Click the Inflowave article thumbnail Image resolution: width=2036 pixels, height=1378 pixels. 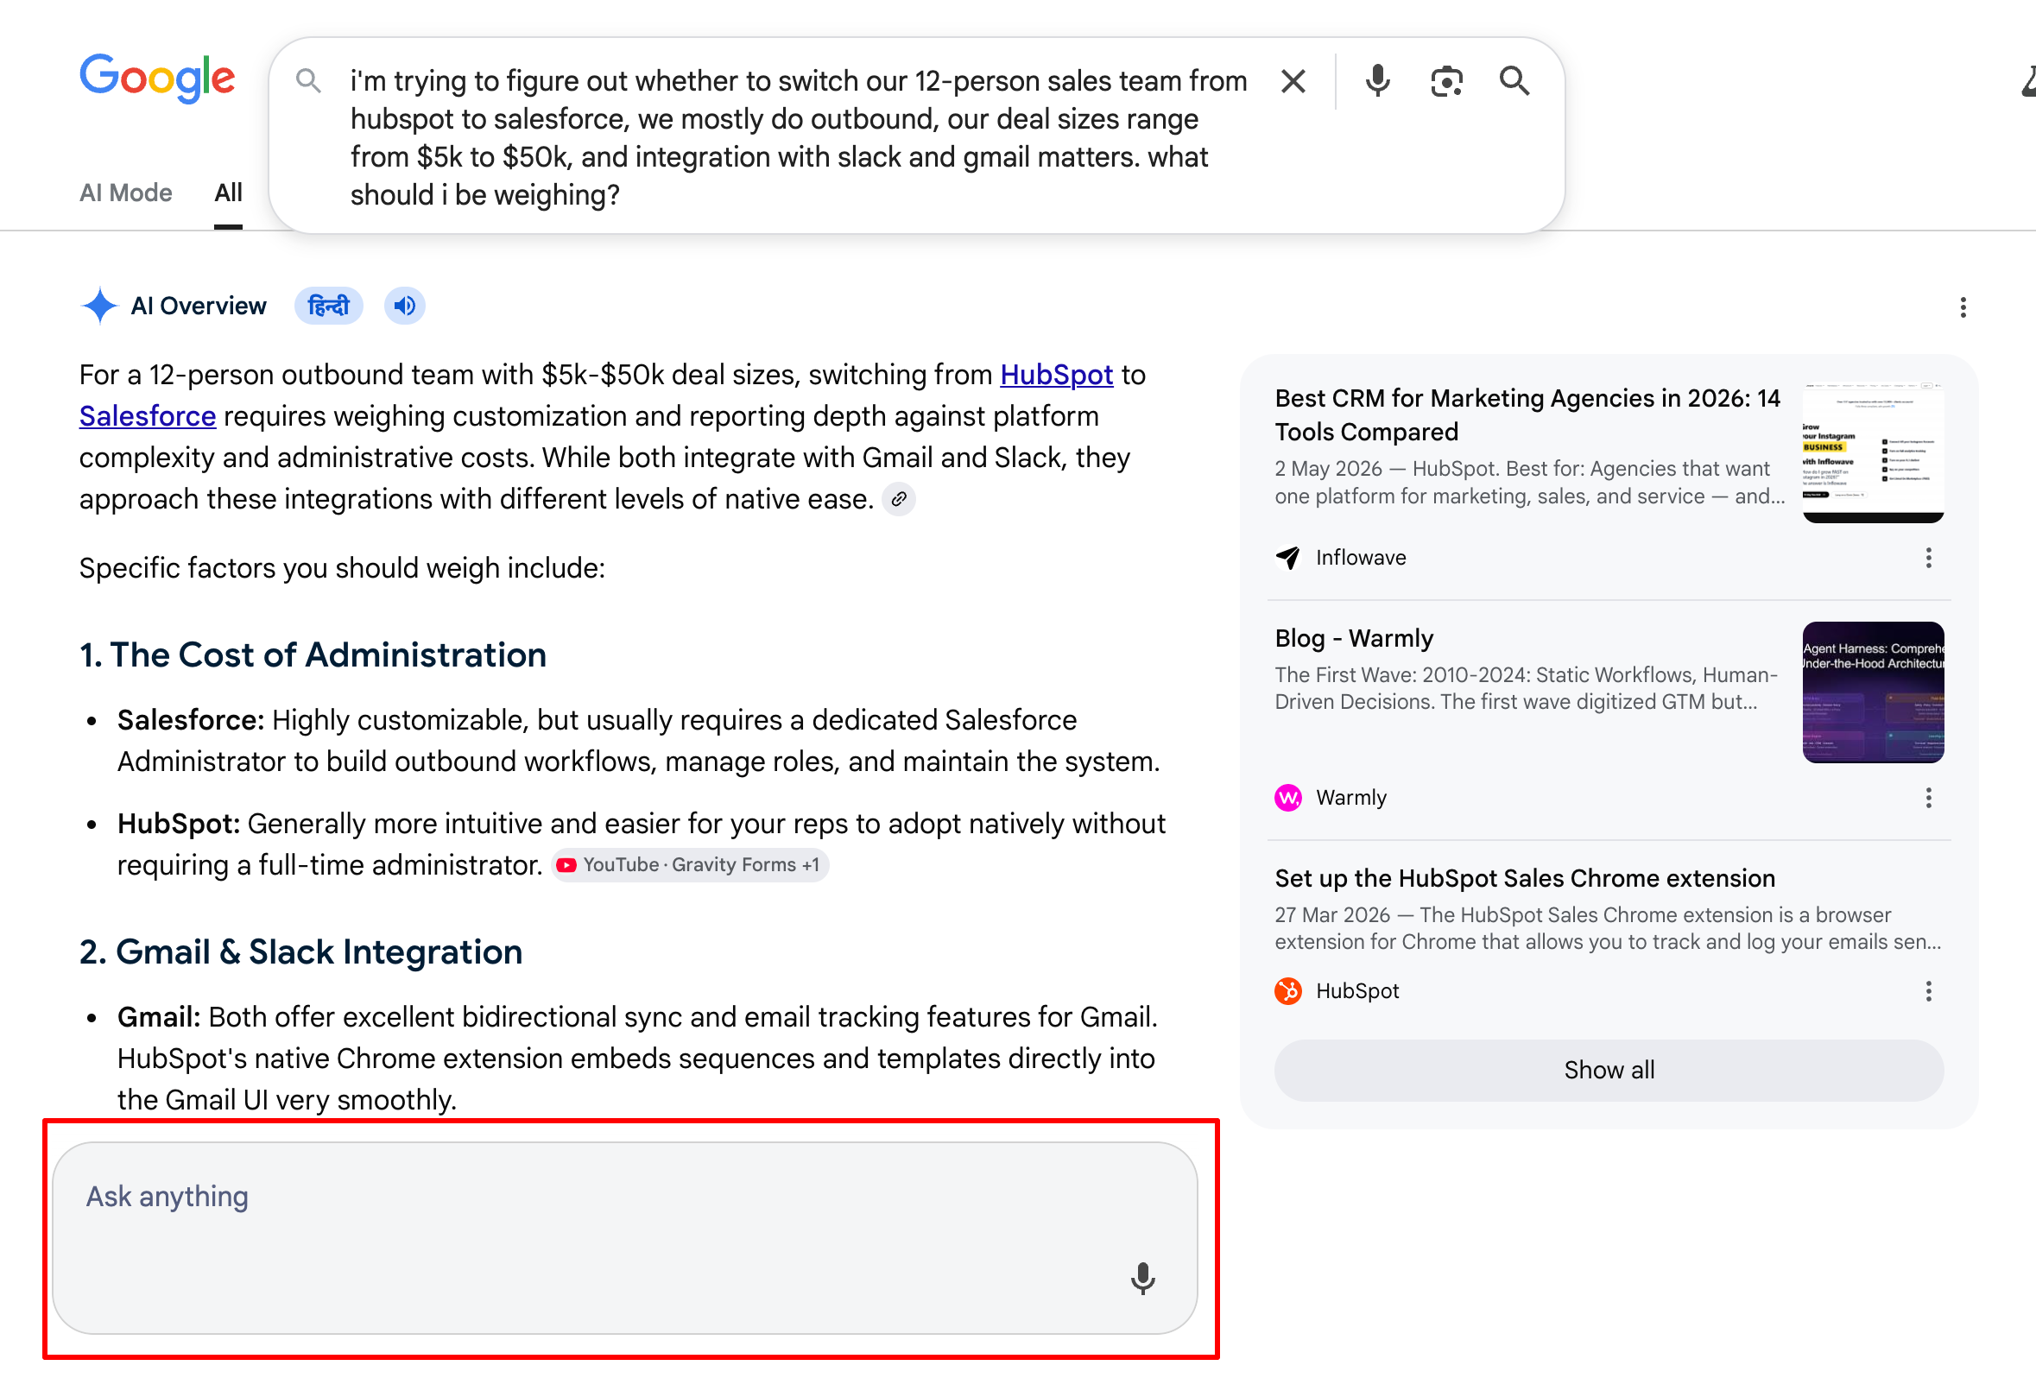[x=1873, y=452]
